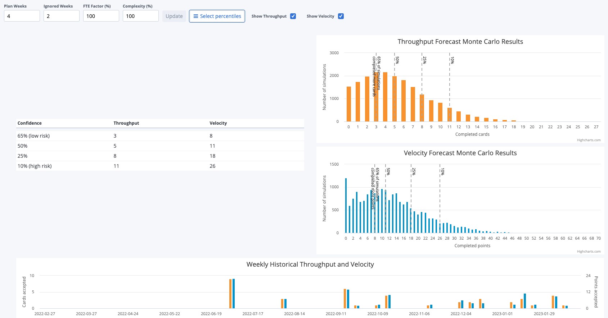
Task: Click the 65% (low risk) table row
Action: tap(160, 136)
